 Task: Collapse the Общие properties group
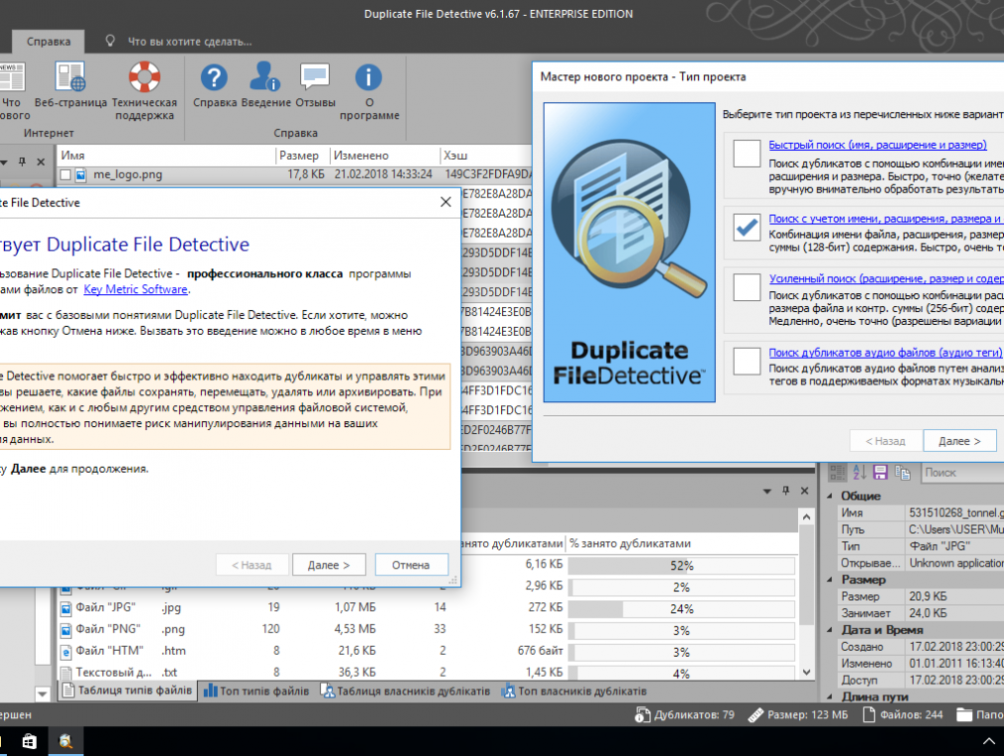(830, 496)
